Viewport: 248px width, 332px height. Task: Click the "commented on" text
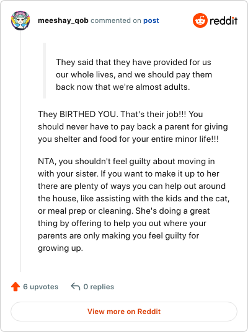tap(116, 20)
